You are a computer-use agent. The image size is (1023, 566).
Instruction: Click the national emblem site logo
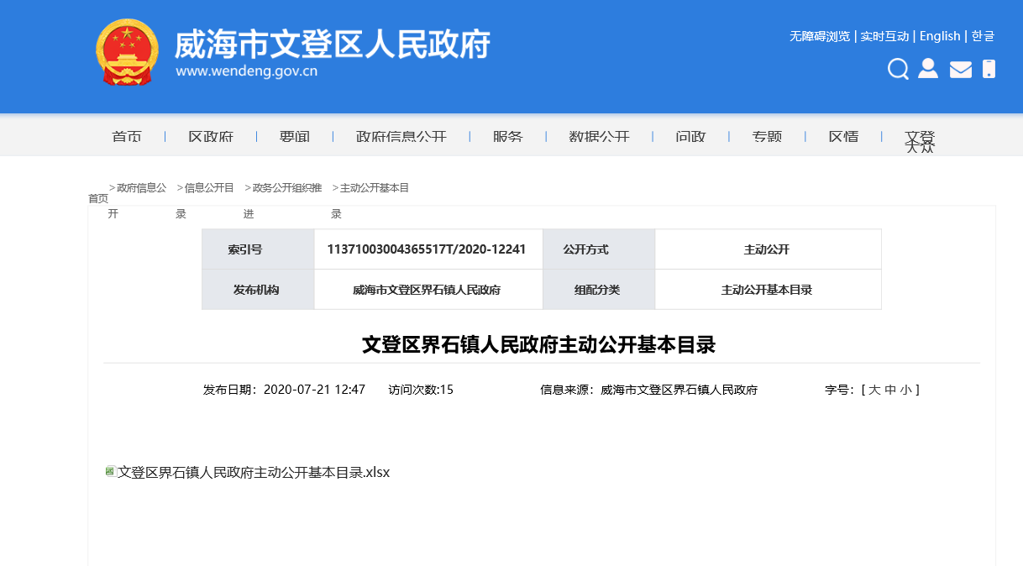[x=127, y=52]
